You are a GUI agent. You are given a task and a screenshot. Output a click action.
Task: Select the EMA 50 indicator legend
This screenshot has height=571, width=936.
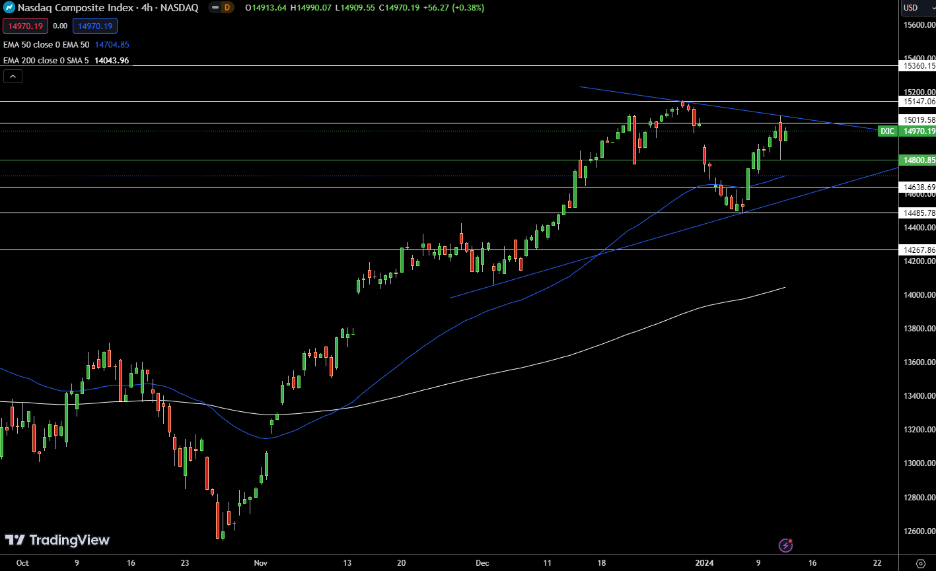(46, 44)
